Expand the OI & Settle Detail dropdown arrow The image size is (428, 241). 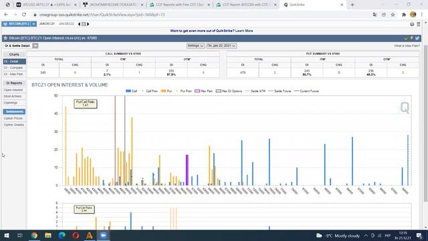click(35, 46)
